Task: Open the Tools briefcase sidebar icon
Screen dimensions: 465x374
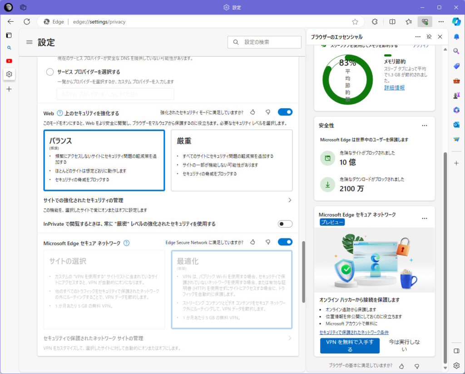Action: (456, 81)
